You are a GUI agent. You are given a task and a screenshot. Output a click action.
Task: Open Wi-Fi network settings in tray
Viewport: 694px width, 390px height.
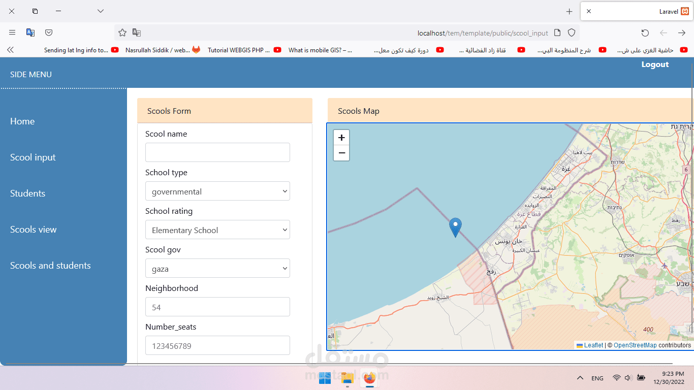point(617,378)
